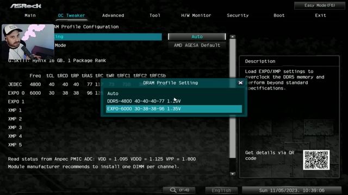The image size is (348, 195).
Task: Click Easy Mode (F6) button
Action: [x=320, y=5]
